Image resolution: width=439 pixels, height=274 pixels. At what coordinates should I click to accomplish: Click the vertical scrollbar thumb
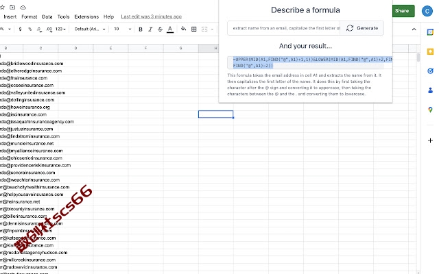tap(418, 58)
